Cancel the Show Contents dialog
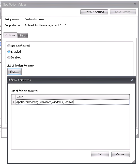This screenshot has height=165, width=139. point(120,154)
